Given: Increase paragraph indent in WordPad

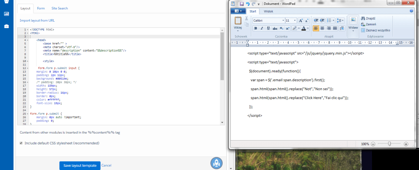Looking at the screenshot, I should [x=322, y=20].
